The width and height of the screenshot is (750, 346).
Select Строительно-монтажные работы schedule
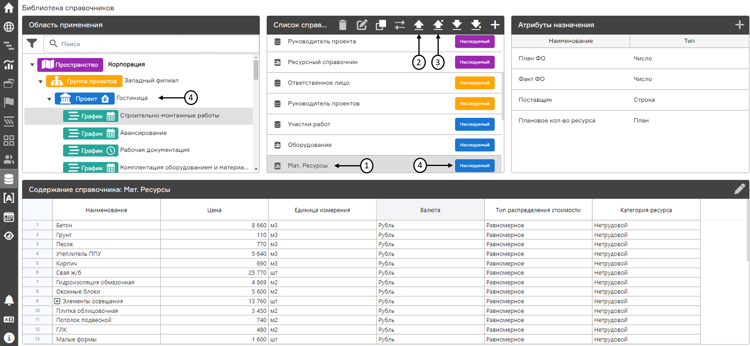(138, 116)
